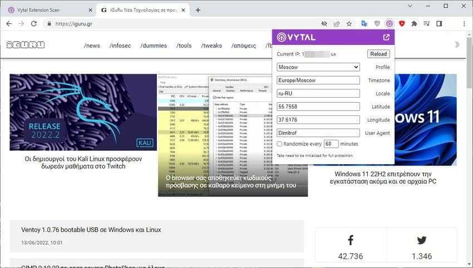Screen dimensions: 473x268
Task: Enable the Randomize every checkbox
Action: [280, 144]
